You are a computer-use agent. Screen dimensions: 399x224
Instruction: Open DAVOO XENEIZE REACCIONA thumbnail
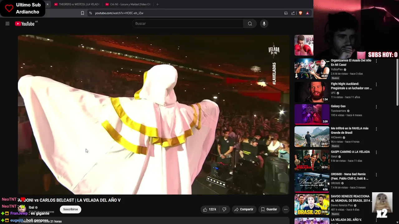[x=312, y=204]
